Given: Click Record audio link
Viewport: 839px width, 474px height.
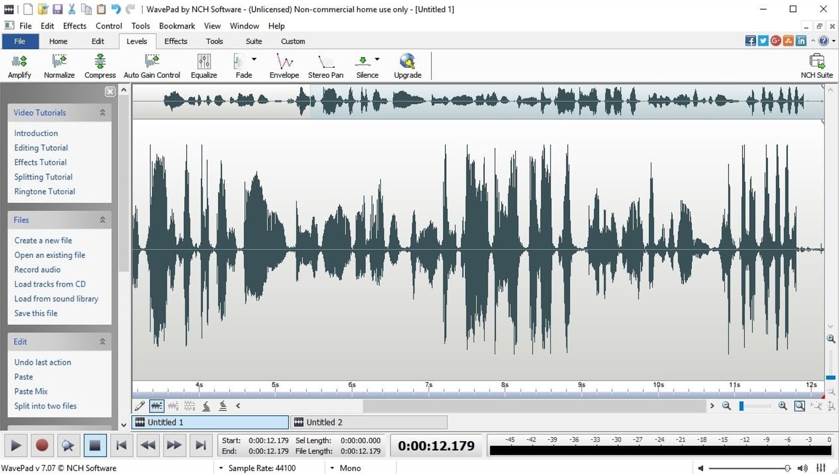Looking at the screenshot, I should click(x=37, y=270).
